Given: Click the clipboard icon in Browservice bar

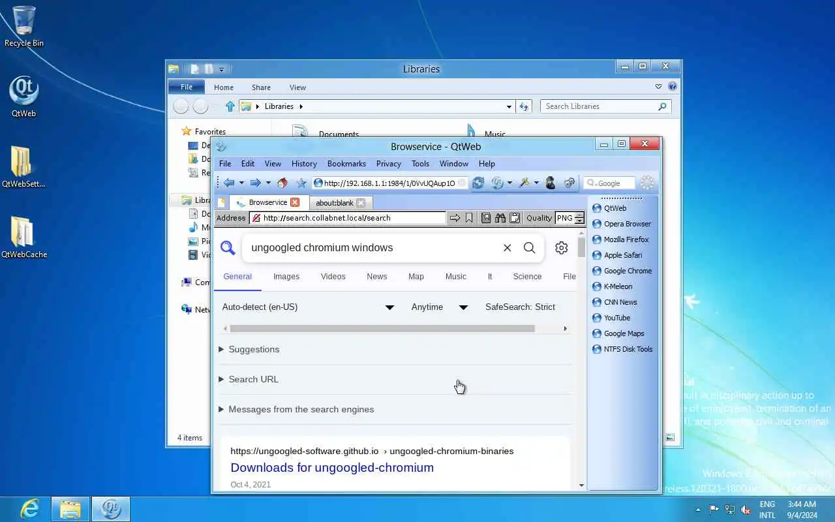Looking at the screenshot, I should 515,218.
